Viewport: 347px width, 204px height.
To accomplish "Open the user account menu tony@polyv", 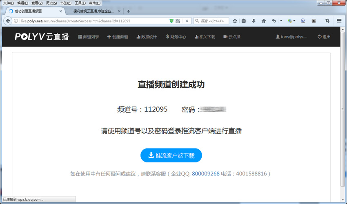I will tap(291, 37).
